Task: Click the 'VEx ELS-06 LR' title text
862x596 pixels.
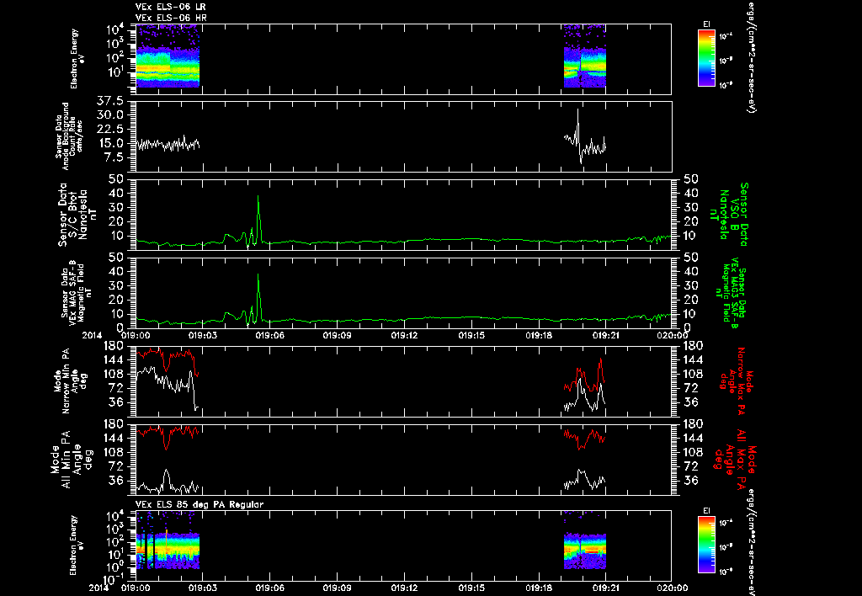Action: [170, 7]
